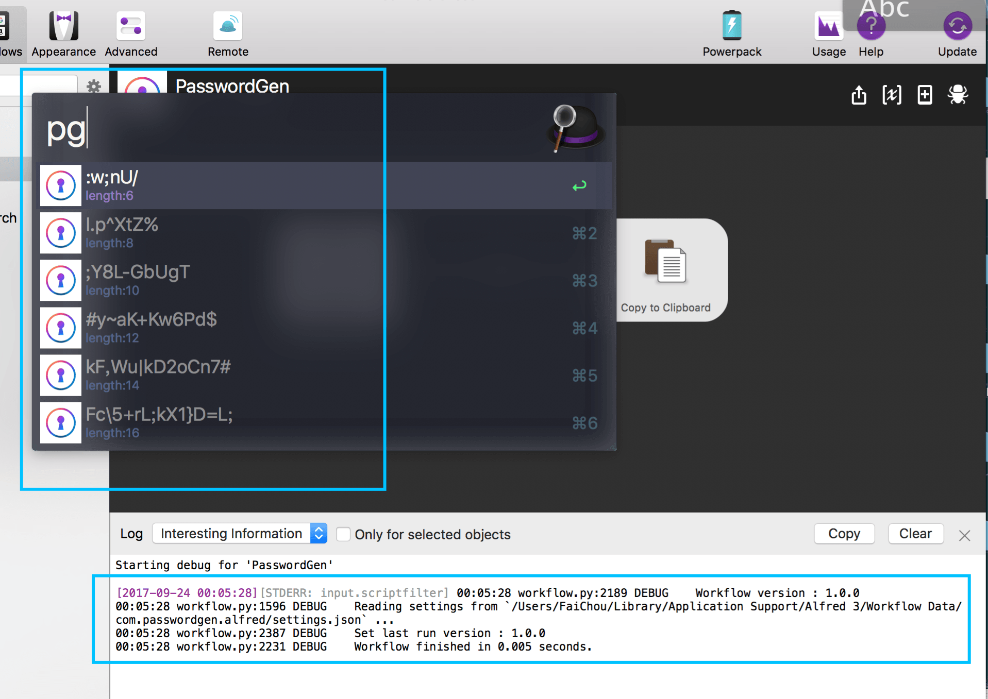
Task: Close the debug log panel
Action: [x=964, y=535]
